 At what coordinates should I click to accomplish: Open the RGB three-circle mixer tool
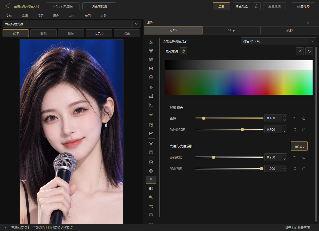(151, 51)
